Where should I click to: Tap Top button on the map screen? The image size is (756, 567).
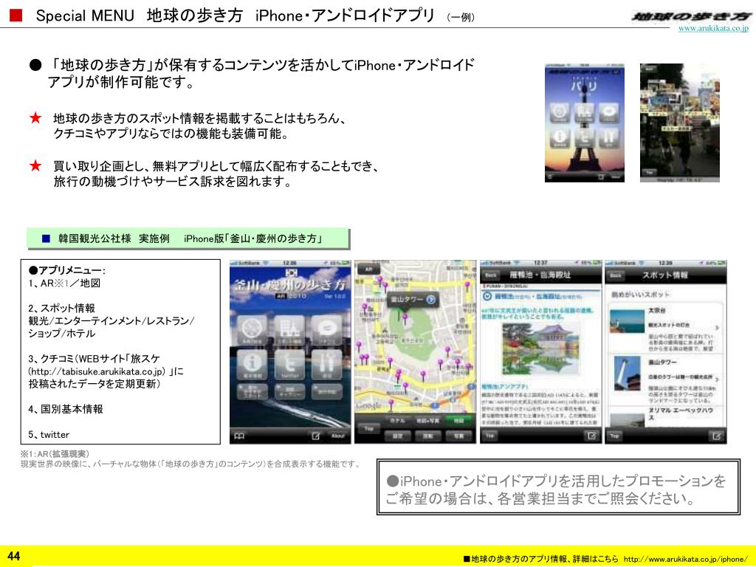pos(369,428)
